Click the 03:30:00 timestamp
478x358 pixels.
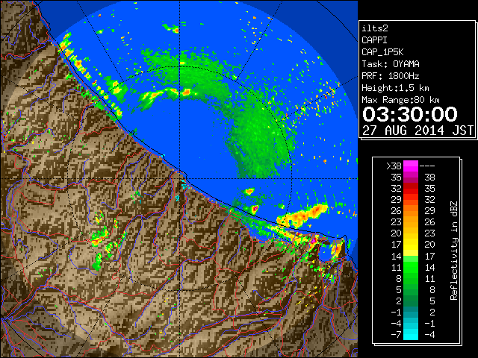(x=410, y=114)
